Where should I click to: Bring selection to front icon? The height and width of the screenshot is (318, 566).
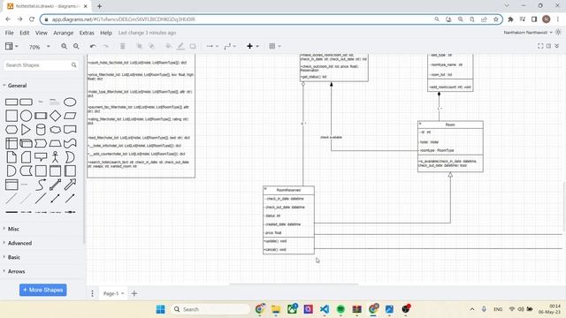click(139, 46)
